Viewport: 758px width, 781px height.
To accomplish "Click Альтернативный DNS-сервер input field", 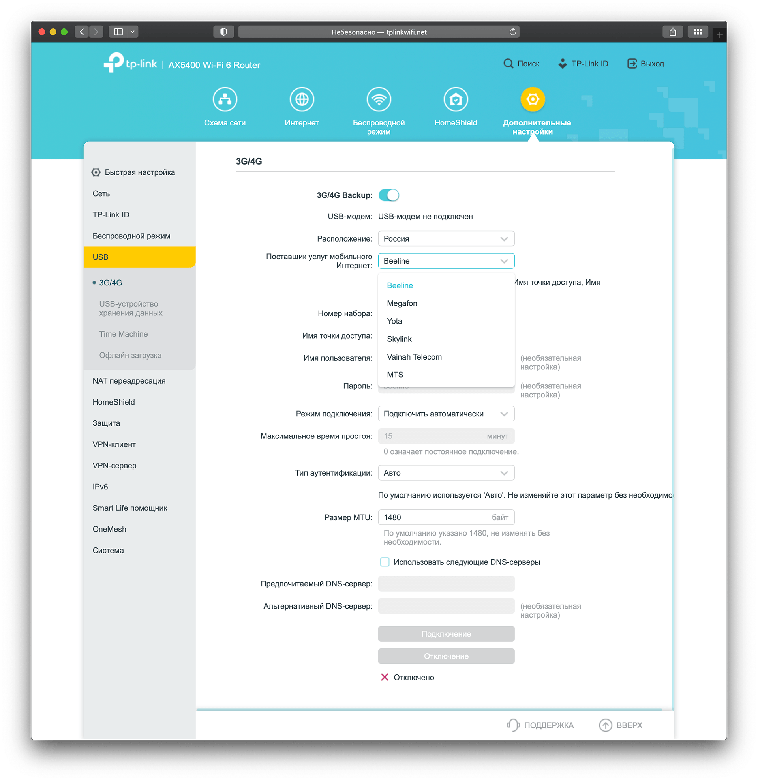I will point(446,606).
